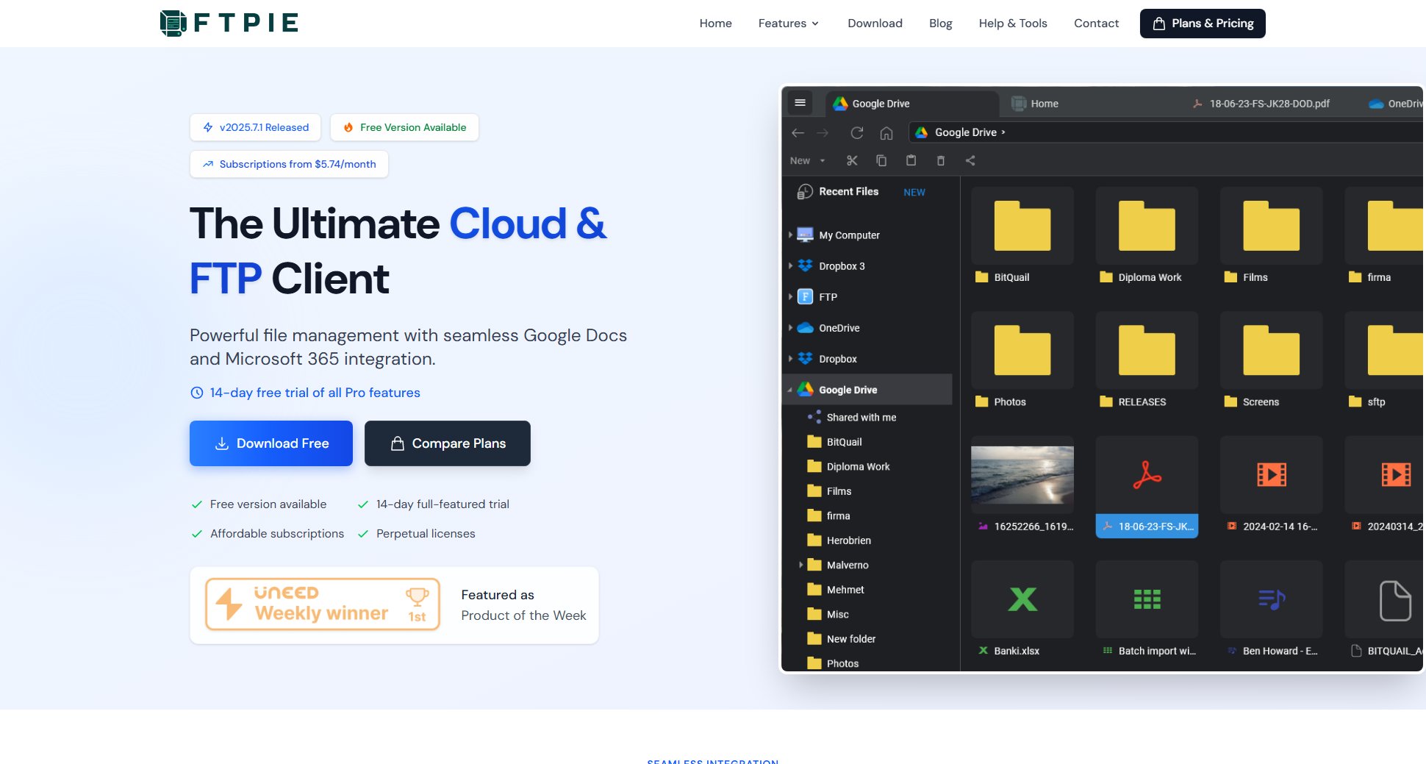Expand the My Computer tree node

(x=790, y=235)
